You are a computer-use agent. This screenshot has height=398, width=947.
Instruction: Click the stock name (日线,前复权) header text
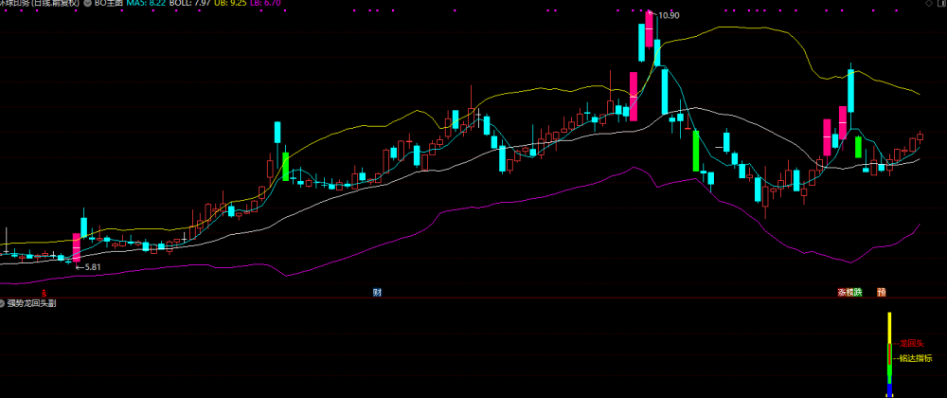[41, 3]
